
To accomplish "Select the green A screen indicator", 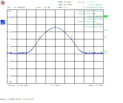I will [x=106, y=16].
